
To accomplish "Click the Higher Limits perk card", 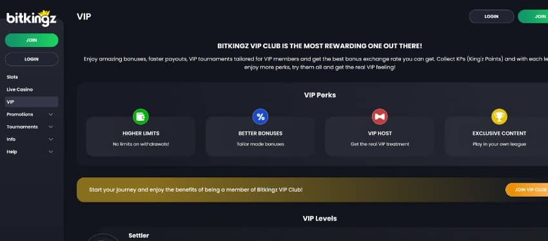I will pyautogui.click(x=141, y=136).
